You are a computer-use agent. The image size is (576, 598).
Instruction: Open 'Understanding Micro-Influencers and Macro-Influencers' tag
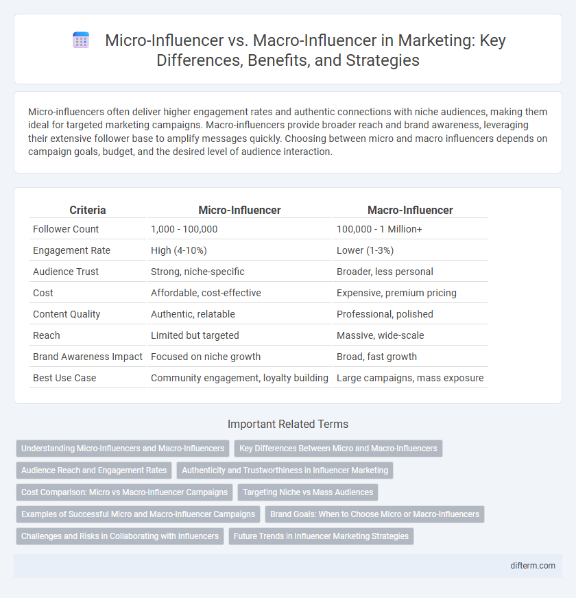123,449
